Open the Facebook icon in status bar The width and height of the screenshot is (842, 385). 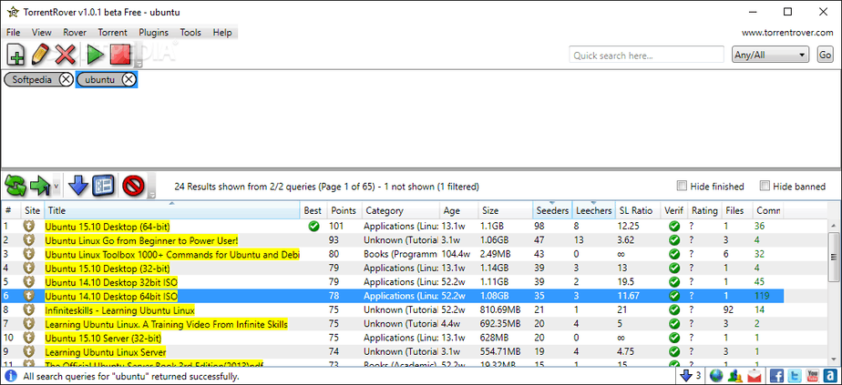(776, 376)
